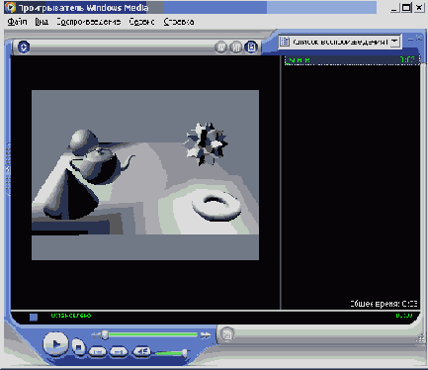Switch to skin mode button
Screen dimensions: 428x370
226,334
